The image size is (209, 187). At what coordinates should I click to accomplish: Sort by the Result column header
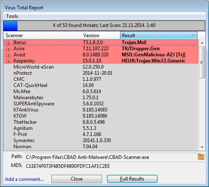click(x=159, y=36)
